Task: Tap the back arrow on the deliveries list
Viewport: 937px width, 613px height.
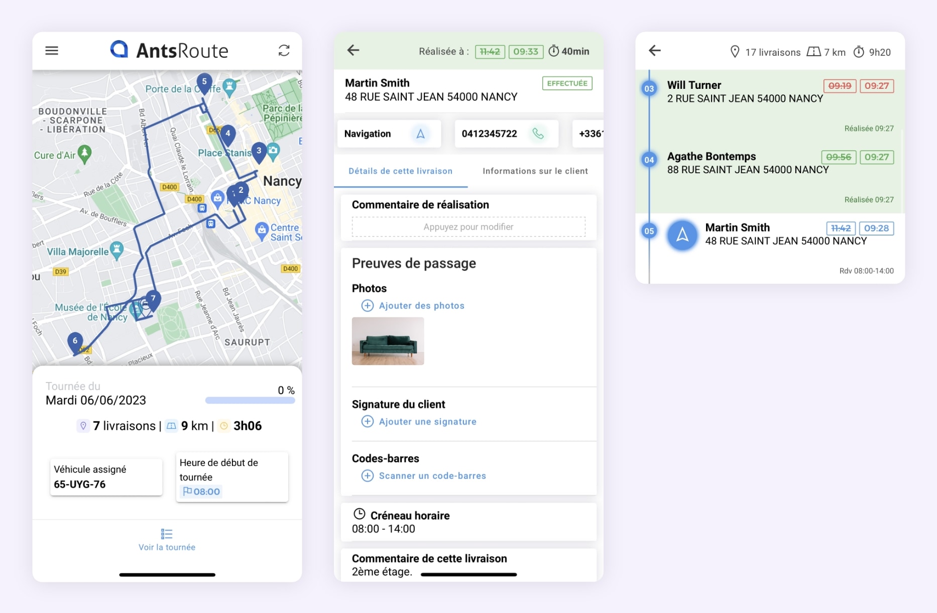Action: [x=654, y=51]
